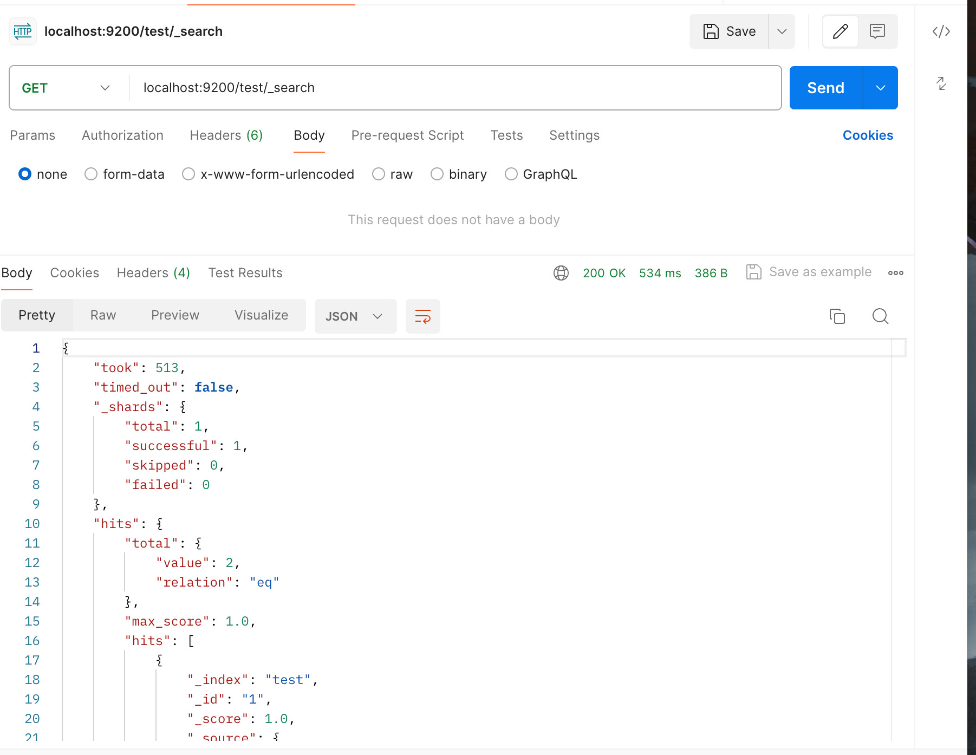
Task: Switch to Visualize response view
Action: (262, 315)
